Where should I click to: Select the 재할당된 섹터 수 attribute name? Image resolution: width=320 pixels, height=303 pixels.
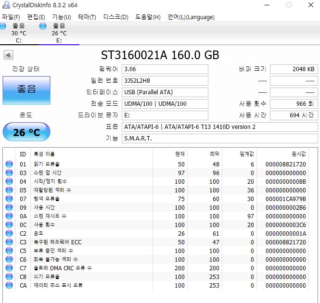(52, 190)
